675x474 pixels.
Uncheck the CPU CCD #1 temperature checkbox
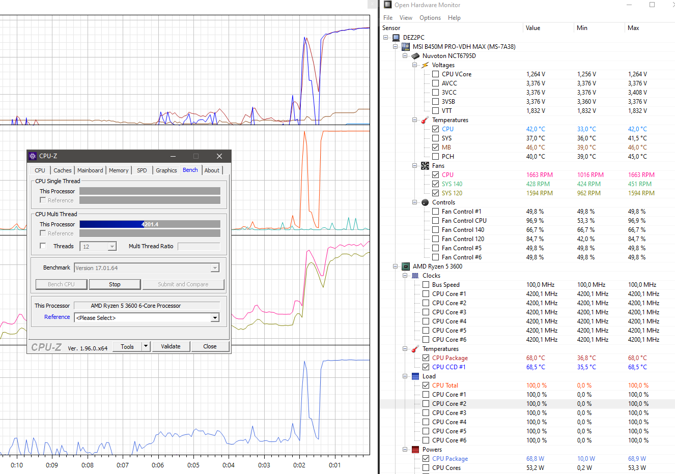click(x=426, y=367)
